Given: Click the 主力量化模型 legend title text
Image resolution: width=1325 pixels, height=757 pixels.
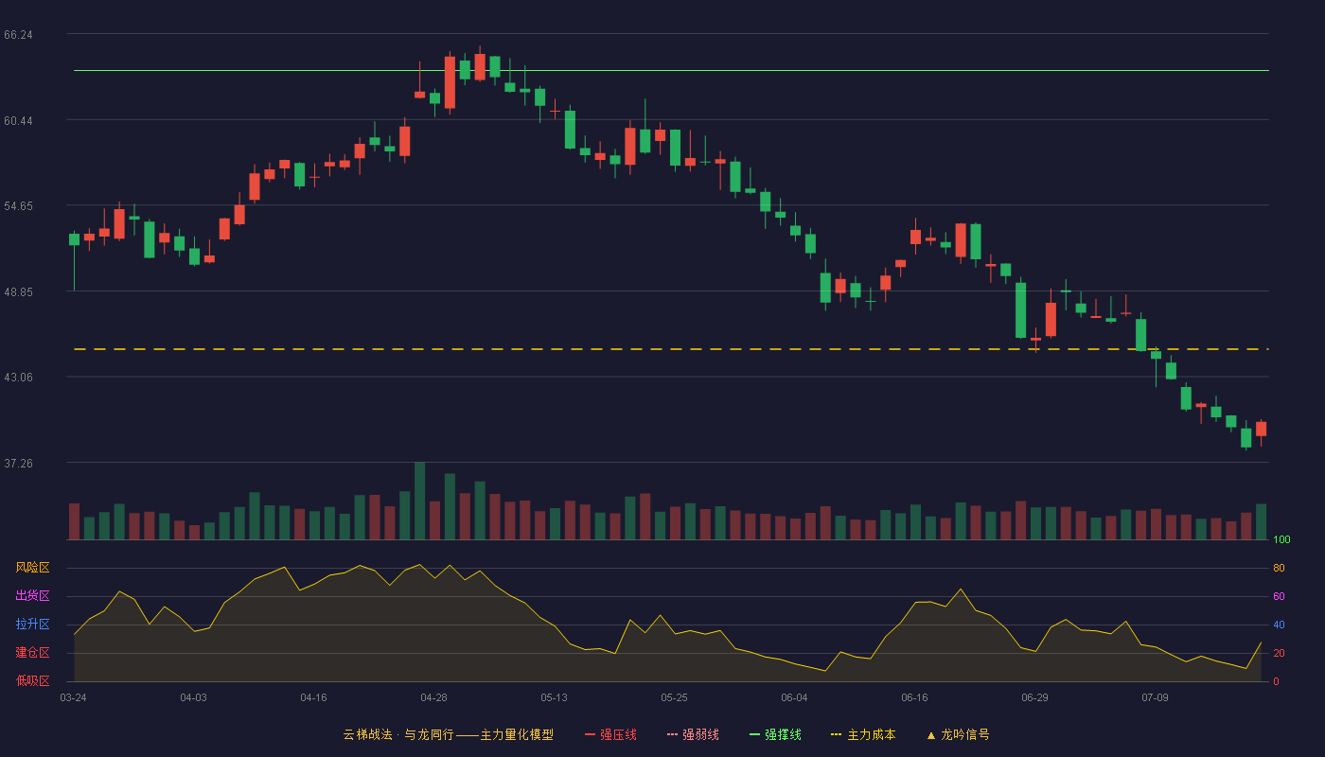Looking at the screenshot, I should coord(517,734).
